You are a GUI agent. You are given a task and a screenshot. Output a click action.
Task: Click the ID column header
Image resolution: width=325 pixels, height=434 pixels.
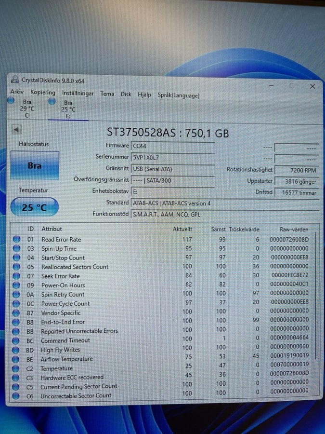tap(31, 229)
